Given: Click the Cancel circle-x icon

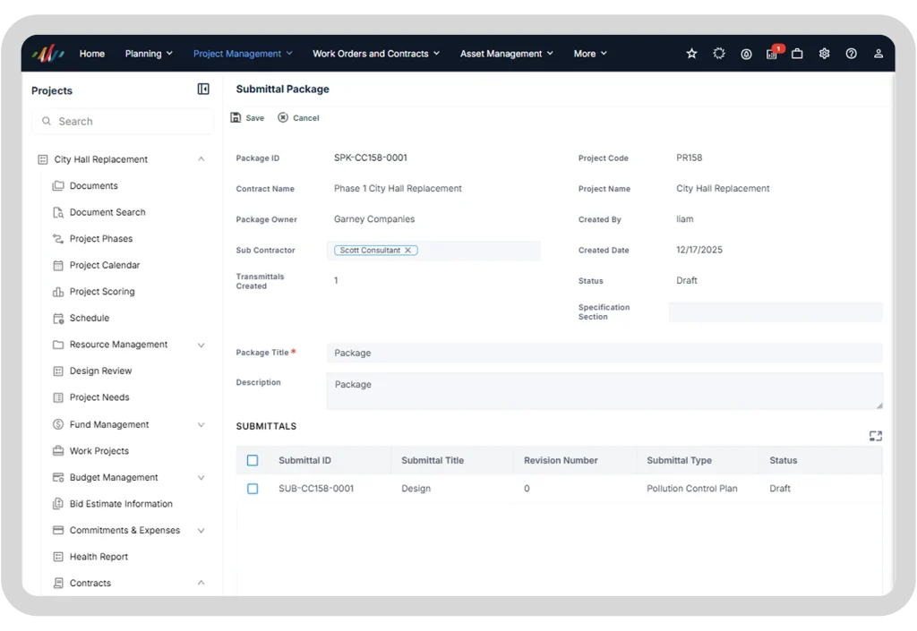Looking at the screenshot, I should tap(283, 117).
